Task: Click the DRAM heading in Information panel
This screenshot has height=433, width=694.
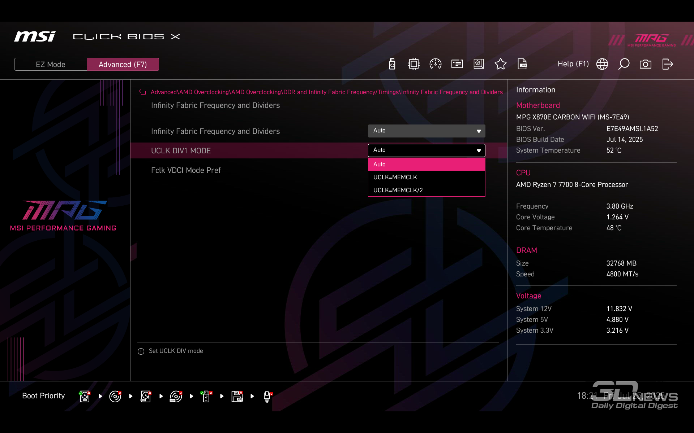Action: (x=526, y=250)
